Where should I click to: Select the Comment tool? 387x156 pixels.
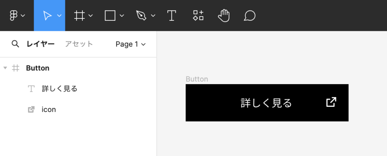(249, 15)
